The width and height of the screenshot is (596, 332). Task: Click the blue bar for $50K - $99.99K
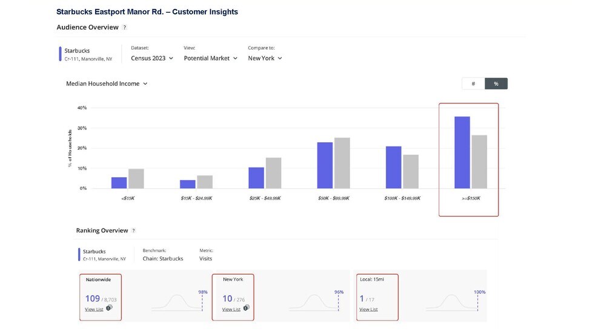325,166
